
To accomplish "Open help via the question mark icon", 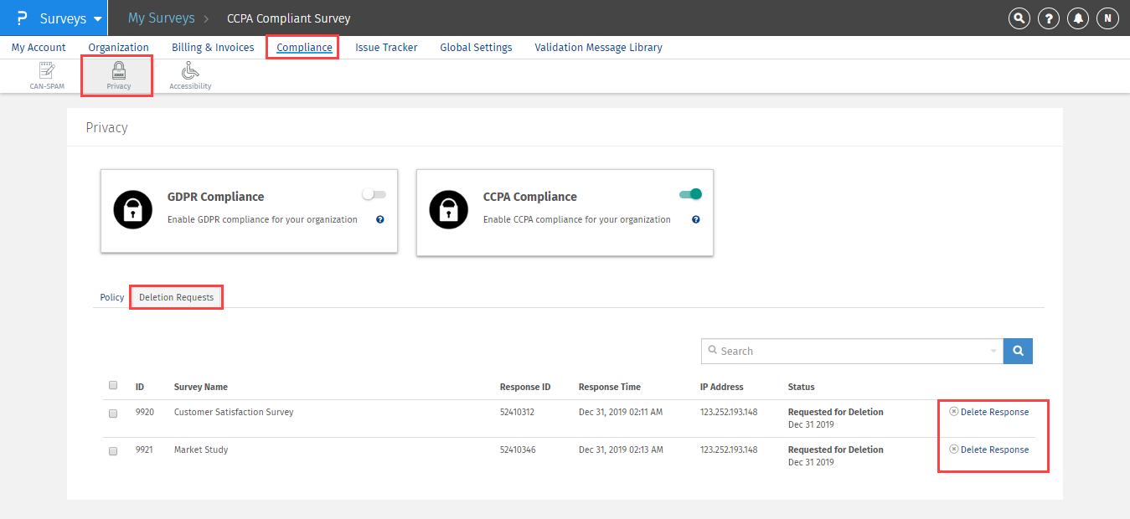I will pyautogui.click(x=1048, y=18).
